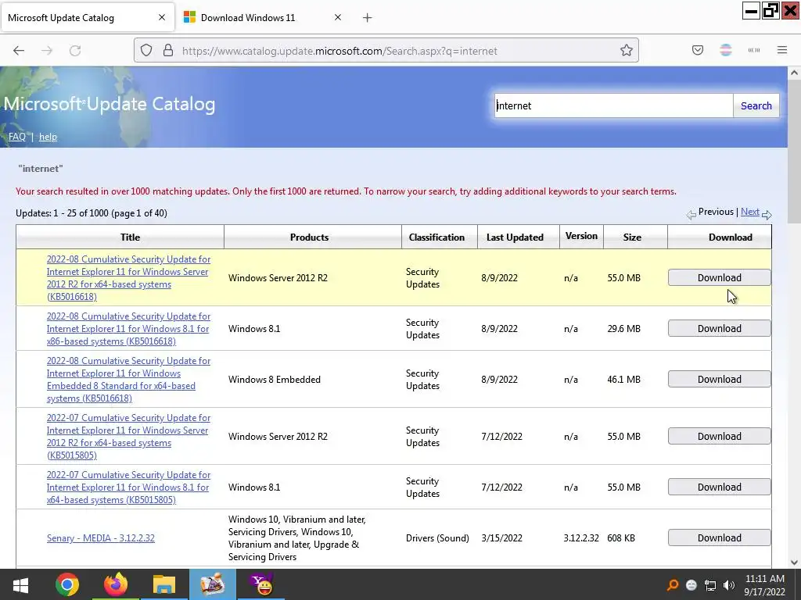
Task: Click the page scrollbar up arrow
Action: tap(794, 73)
